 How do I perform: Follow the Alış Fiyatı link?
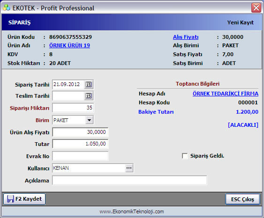pyautogui.click(x=186, y=37)
